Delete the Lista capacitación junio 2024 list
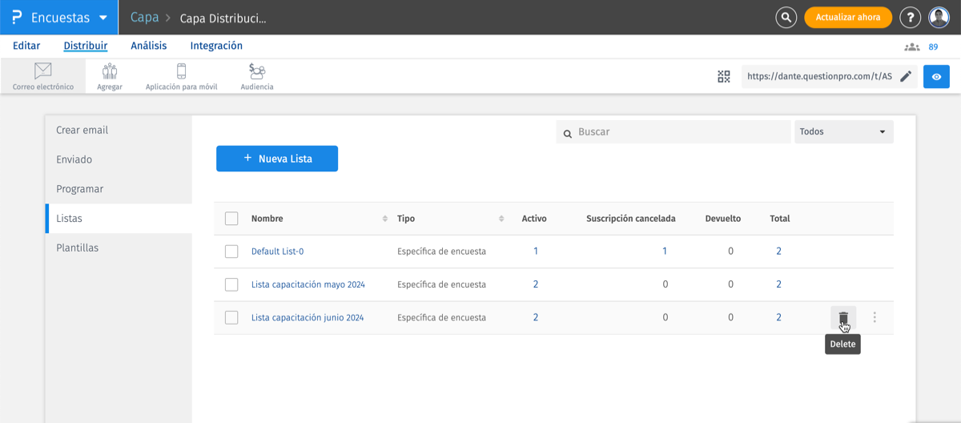961x423 pixels. [x=843, y=318]
